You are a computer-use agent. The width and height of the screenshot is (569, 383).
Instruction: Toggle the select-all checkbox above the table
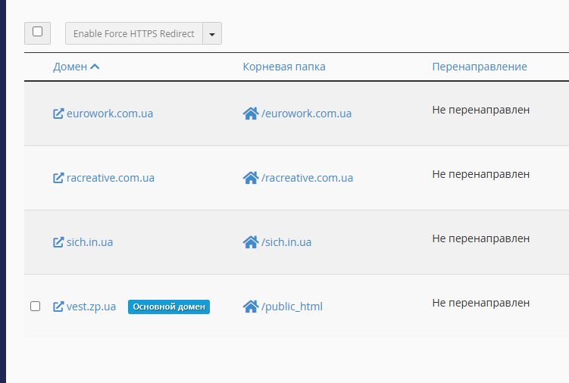(x=37, y=33)
